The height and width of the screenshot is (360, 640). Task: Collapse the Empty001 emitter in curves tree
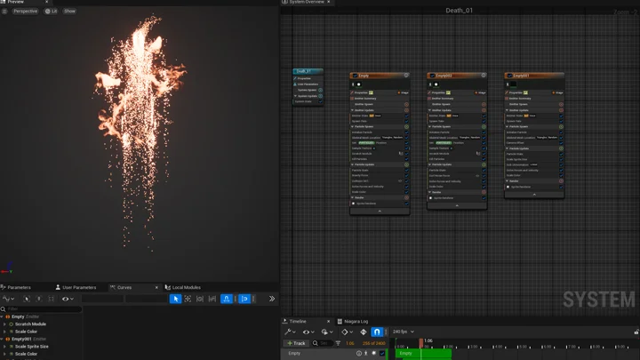pyautogui.click(x=2, y=339)
